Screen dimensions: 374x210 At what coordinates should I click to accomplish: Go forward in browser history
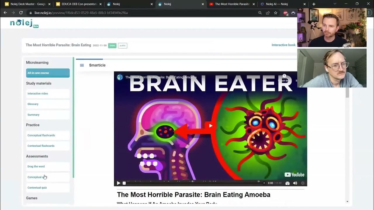click(13, 13)
